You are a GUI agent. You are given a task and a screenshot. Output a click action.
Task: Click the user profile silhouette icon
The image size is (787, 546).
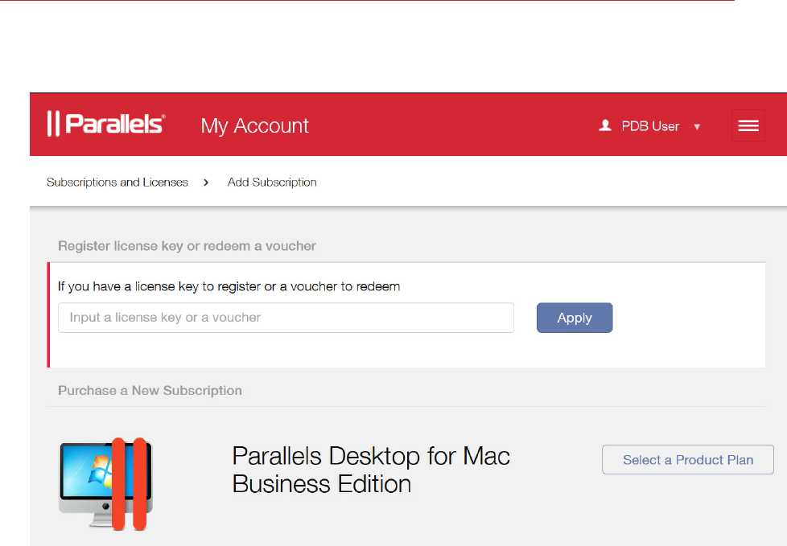coord(605,126)
